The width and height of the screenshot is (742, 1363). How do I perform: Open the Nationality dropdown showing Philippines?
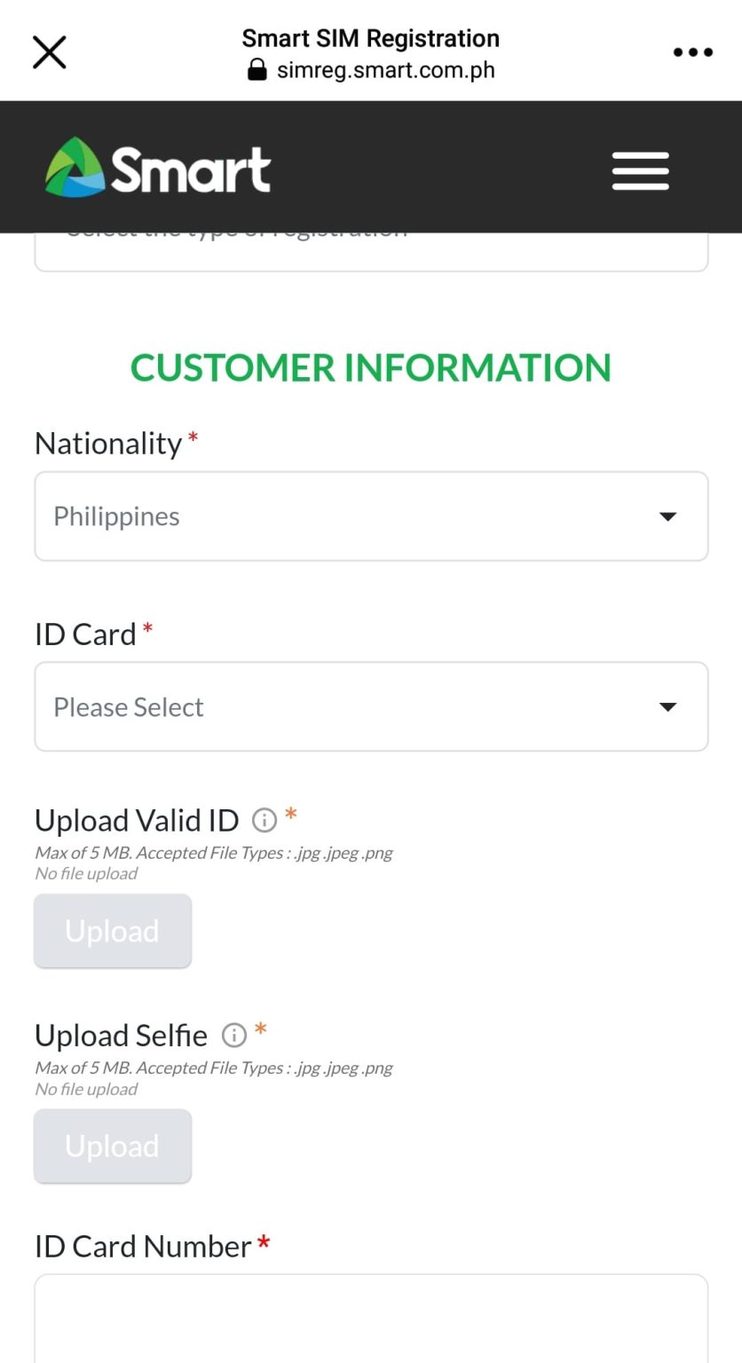371,516
